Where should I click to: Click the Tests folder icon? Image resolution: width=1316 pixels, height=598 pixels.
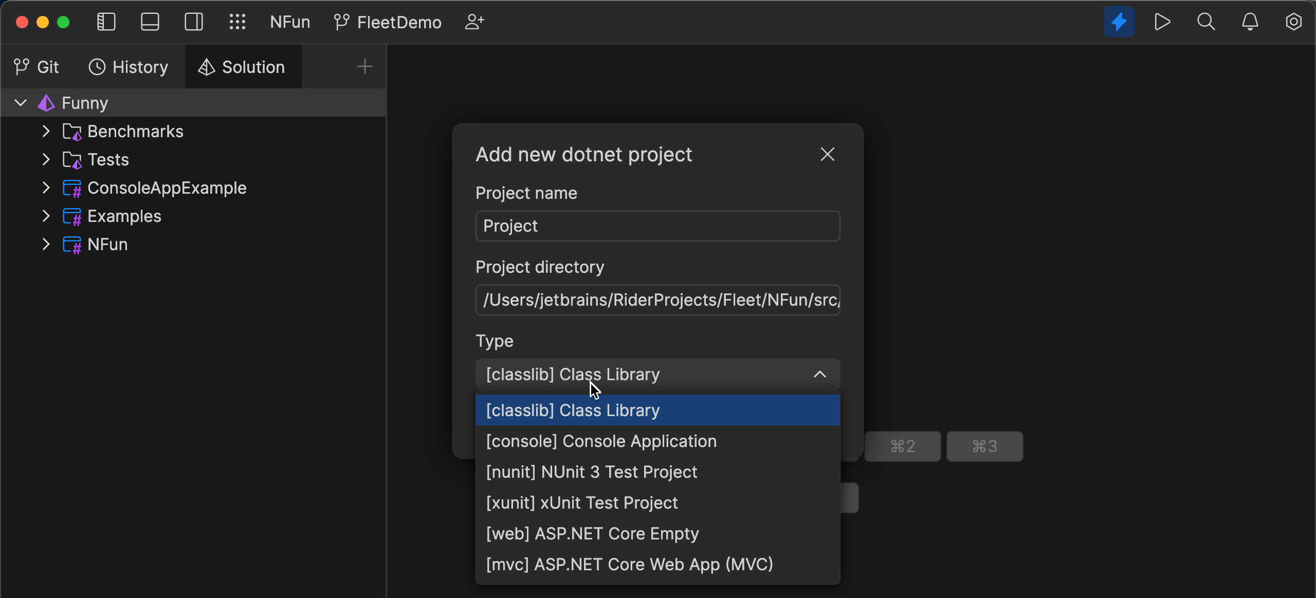pyautogui.click(x=72, y=160)
